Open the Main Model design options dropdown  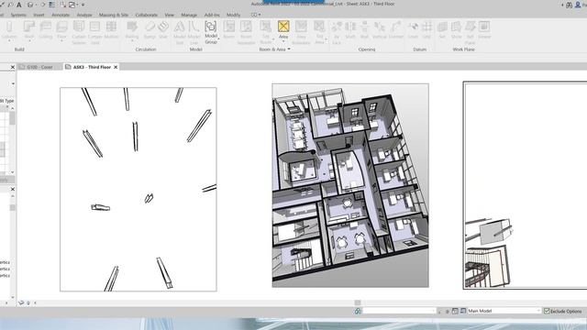[504, 311]
